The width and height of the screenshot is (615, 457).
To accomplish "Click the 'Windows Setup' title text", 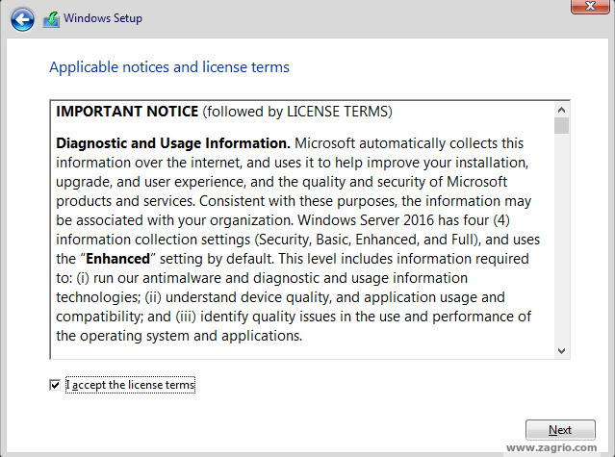I will pyautogui.click(x=103, y=18).
